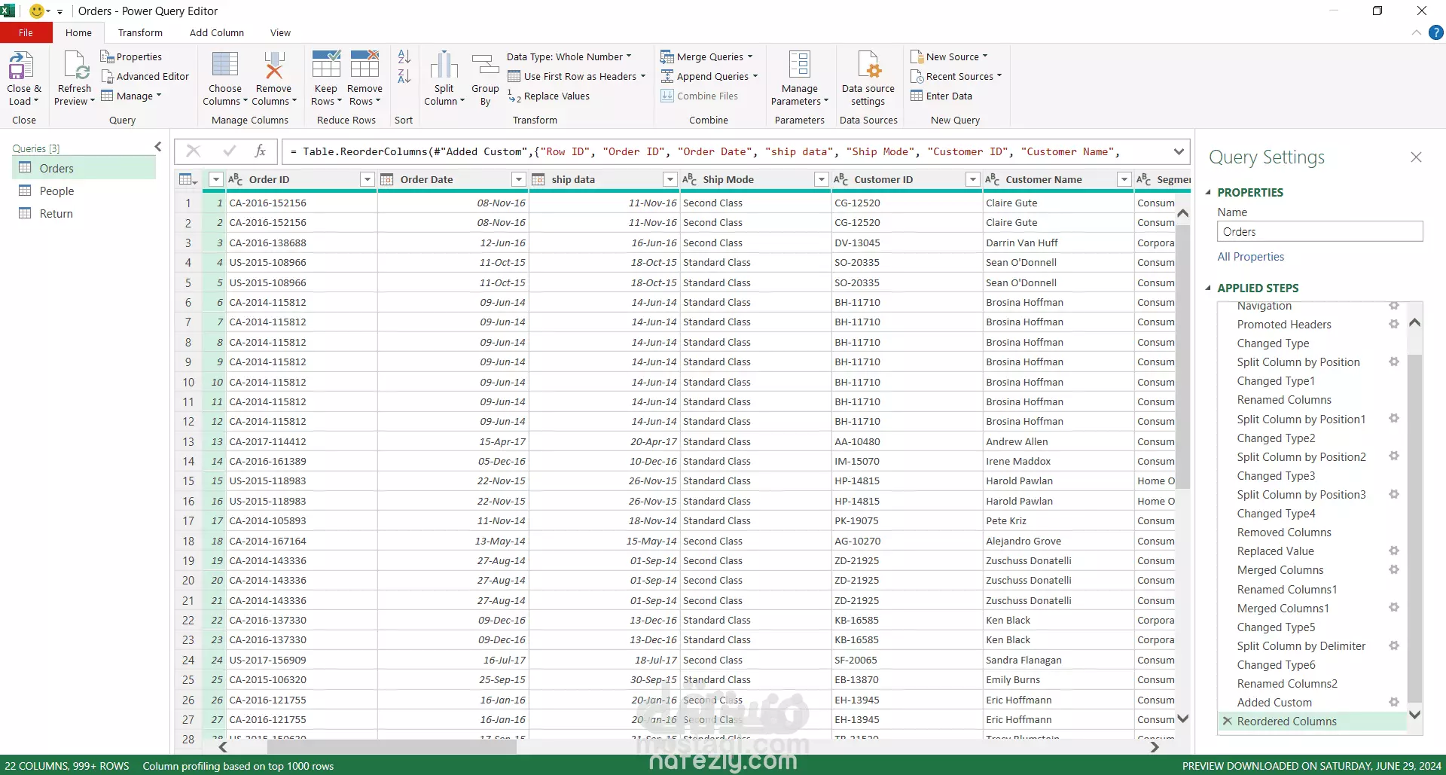The image size is (1446, 775).
Task: Cancel formula edit with the X icon
Action: click(x=193, y=151)
